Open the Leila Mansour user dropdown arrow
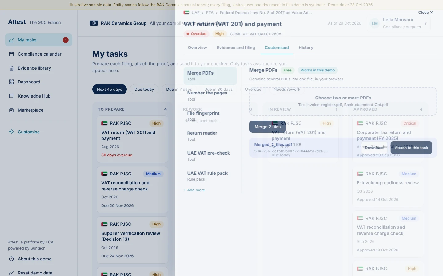The height and width of the screenshot is (276, 443). pyautogui.click(x=425, y=23)
